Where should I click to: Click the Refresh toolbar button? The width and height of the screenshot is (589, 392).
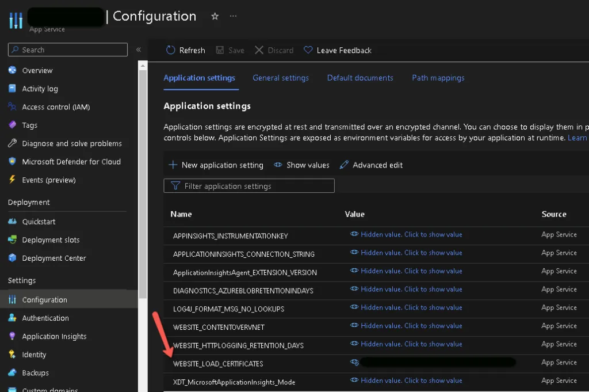tap(186, 50)
